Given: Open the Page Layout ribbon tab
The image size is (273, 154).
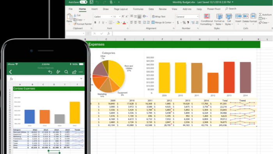Looking at the screenshot, I should (121, 9).
